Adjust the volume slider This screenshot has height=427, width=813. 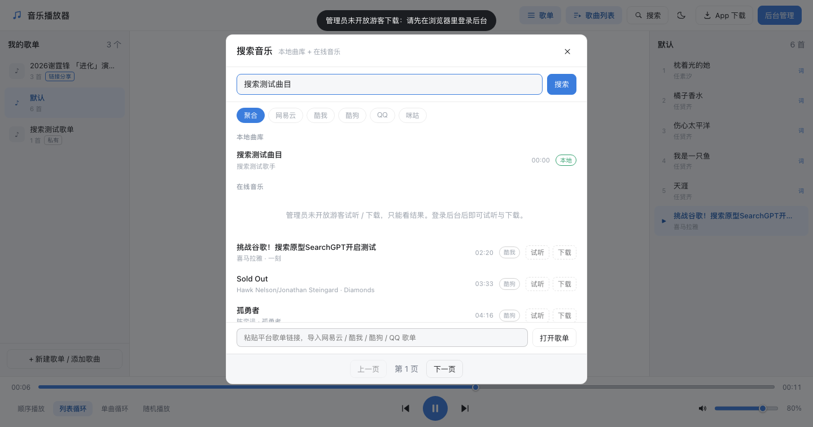[746, 408]
